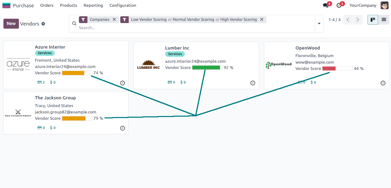
Task: Go to next page of vendors
Action: tap(357, 20)
